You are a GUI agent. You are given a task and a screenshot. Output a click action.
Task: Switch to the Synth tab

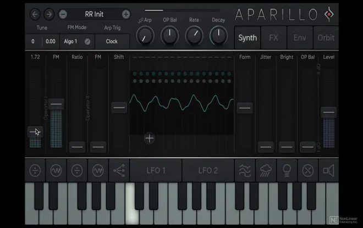click(x=248, y=38)
